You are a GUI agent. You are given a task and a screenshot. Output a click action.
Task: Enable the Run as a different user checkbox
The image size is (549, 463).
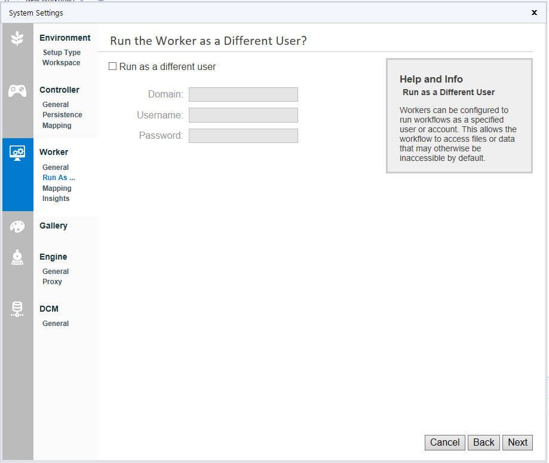(112, 66)
